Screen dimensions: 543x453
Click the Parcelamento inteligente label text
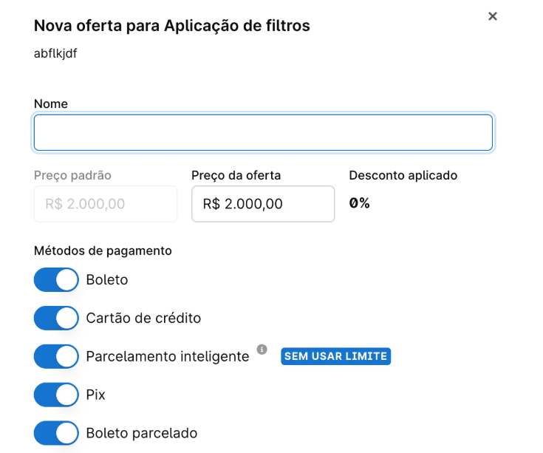168,357
